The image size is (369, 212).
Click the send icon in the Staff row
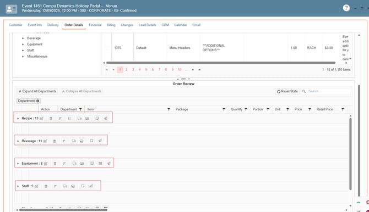(x=91, y=186)
